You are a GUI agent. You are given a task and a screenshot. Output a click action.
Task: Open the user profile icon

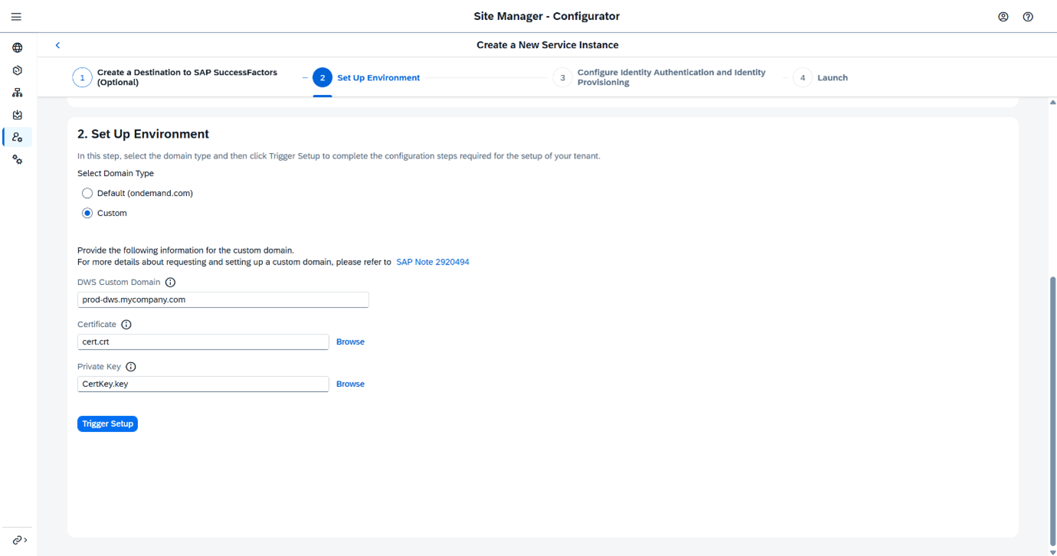[x=1003, y=17]
